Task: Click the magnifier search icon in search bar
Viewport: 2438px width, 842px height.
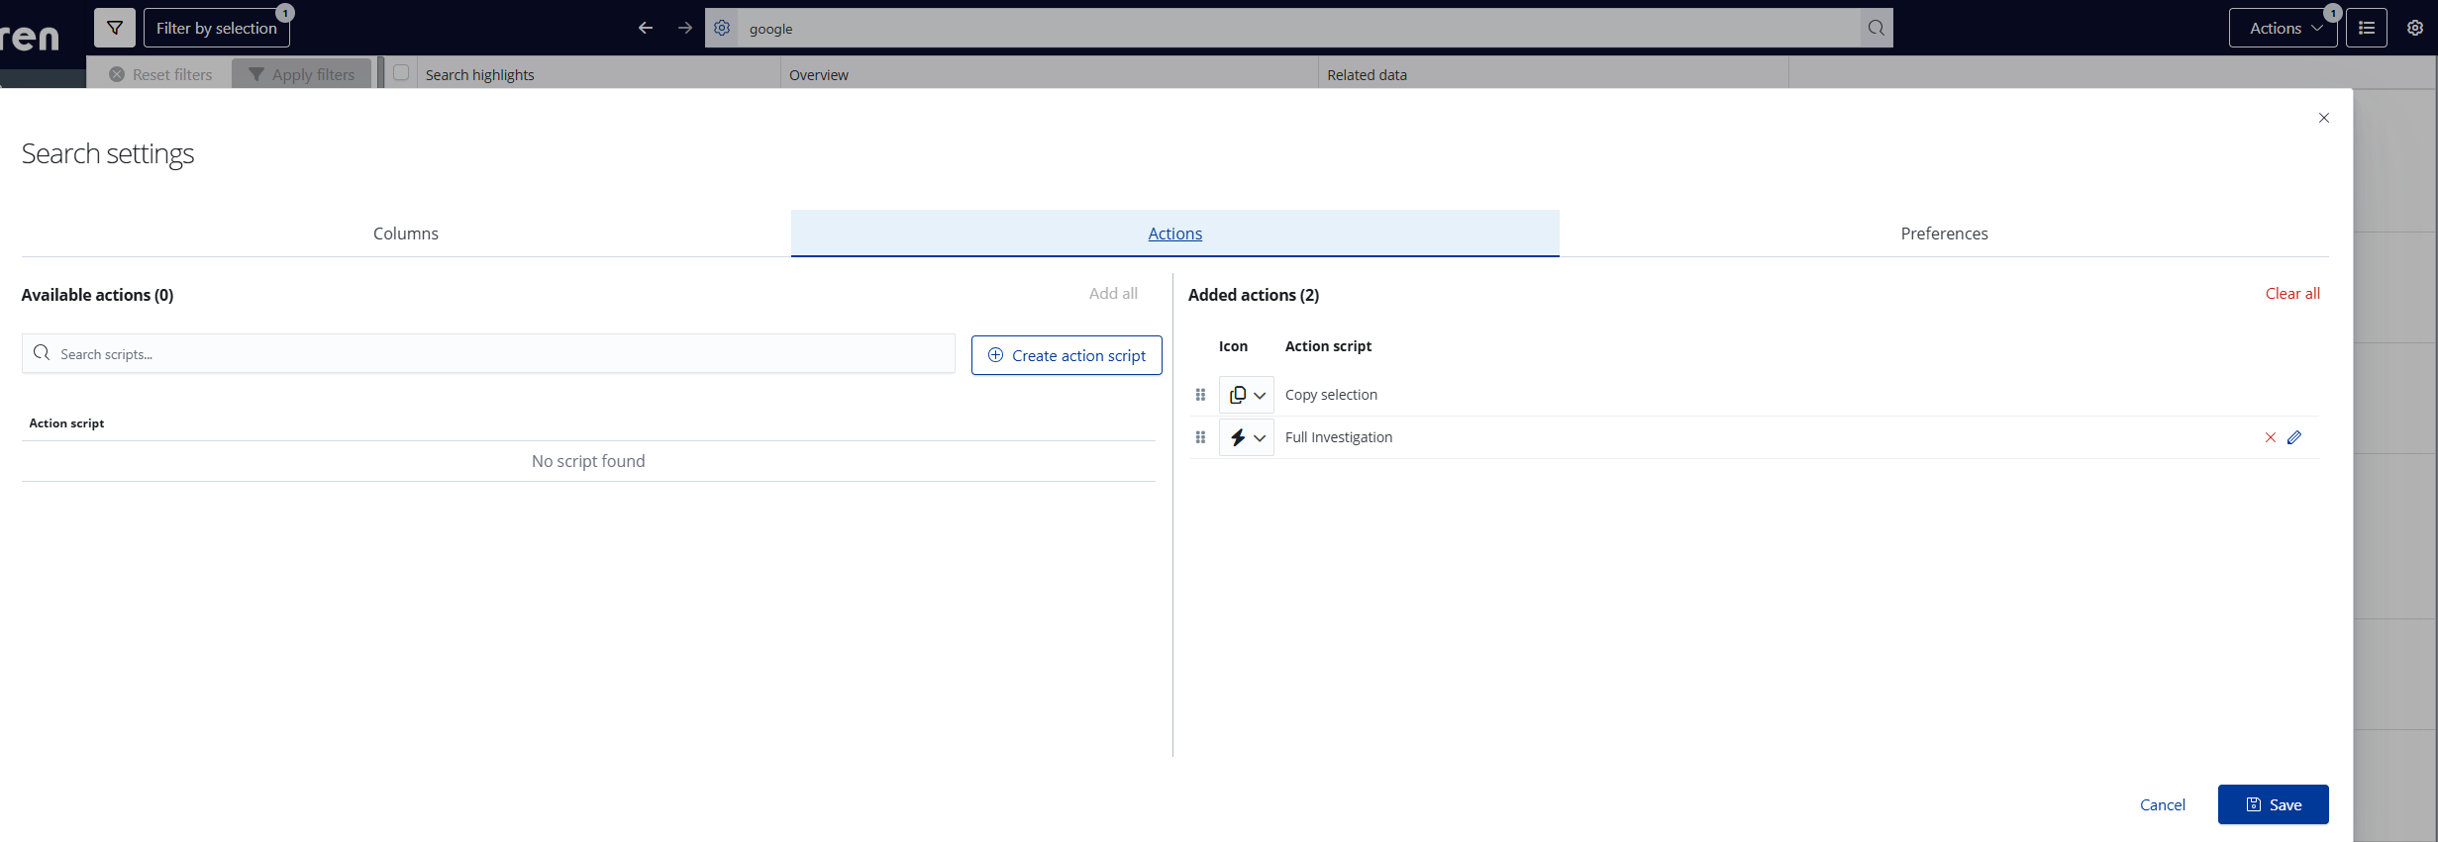Action: (1876, 28)
